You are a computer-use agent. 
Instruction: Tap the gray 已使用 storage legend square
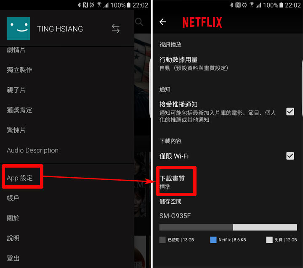pyautogui.click(x=162, y=240)
